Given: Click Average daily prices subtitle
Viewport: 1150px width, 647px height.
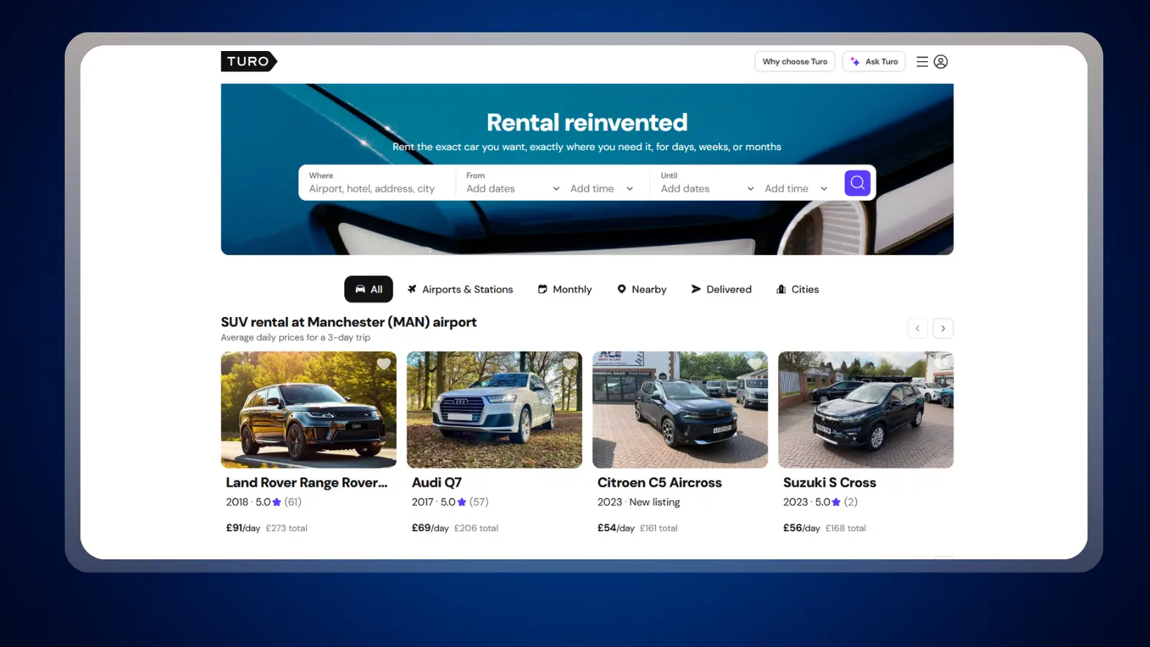Looking at the screenshot, I should point(295,338).
